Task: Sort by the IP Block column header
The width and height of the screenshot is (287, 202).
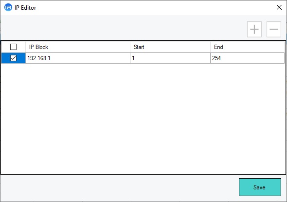Action: click(78, 47)
